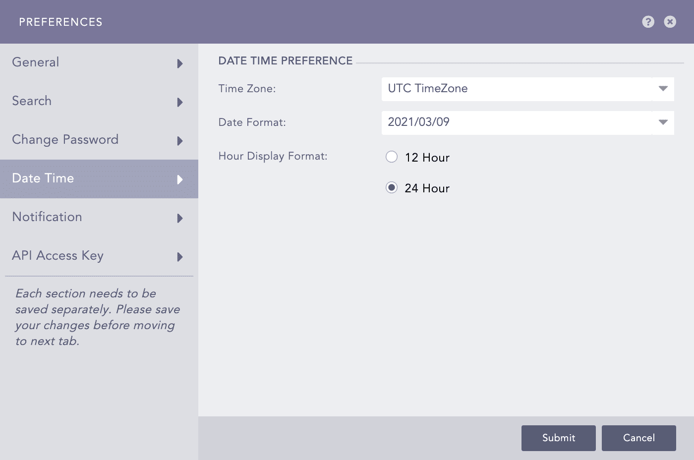694x460 pixels.
Task: Click the 2021/03/09 date format field
Action: click(x=516, y=122)
